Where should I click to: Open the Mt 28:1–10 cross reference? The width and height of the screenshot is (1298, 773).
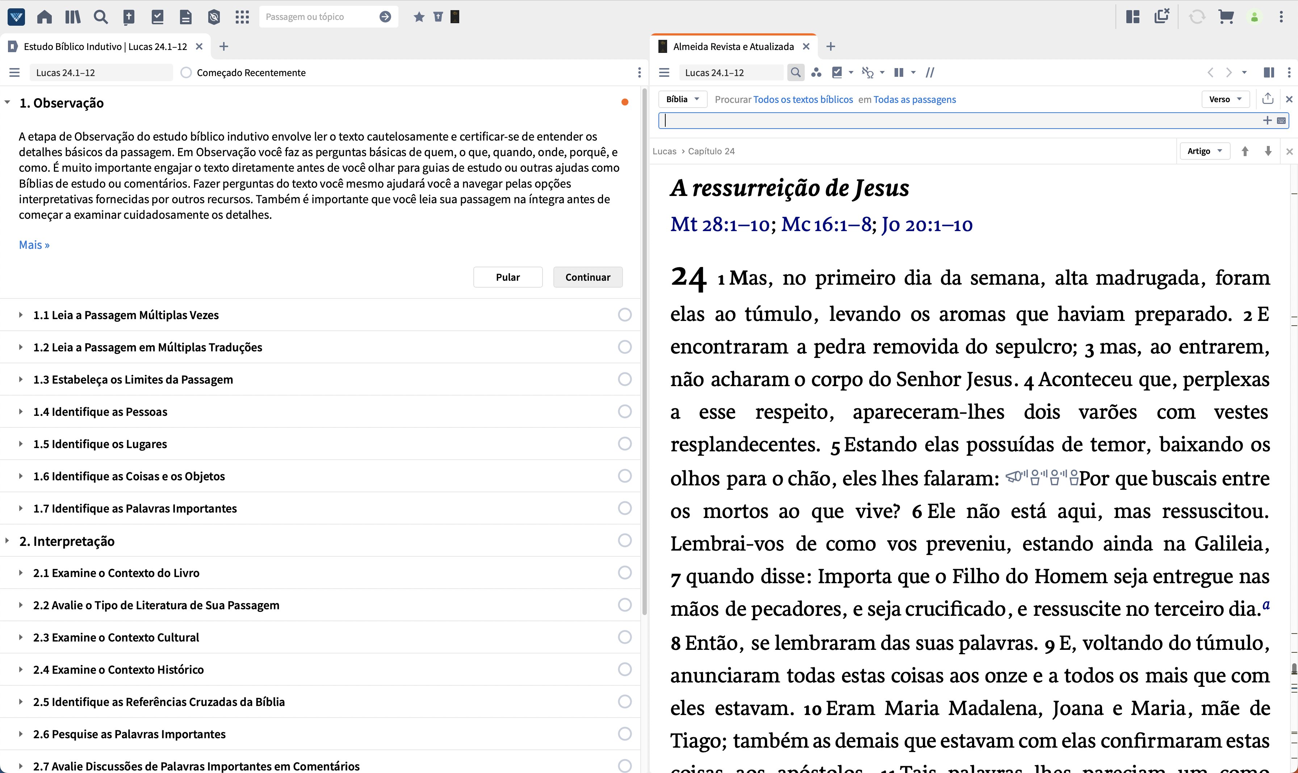tap(720, 225)
